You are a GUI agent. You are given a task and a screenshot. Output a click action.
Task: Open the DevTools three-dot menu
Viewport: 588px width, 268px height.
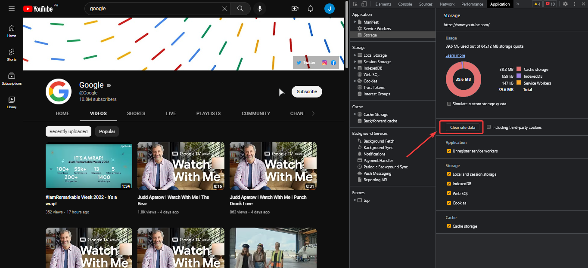point(575,4)
